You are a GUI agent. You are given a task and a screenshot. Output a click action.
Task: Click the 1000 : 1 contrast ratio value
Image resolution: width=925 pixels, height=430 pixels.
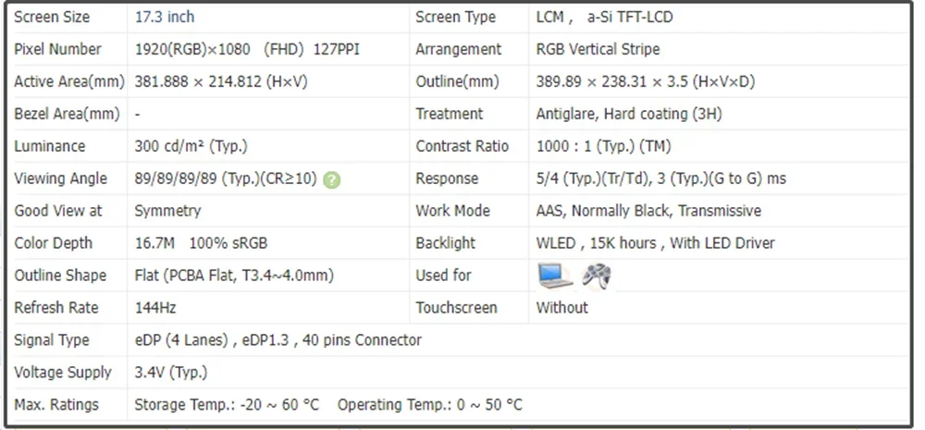603,146
